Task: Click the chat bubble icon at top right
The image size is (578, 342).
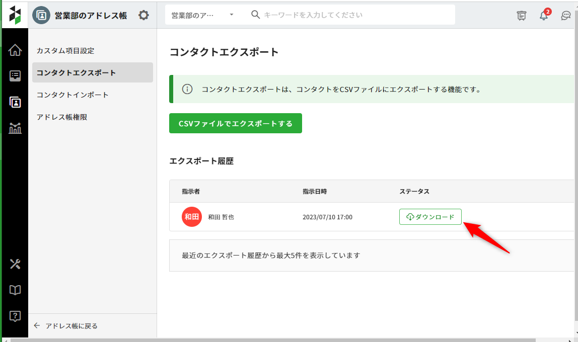Action: coord(565,16)
